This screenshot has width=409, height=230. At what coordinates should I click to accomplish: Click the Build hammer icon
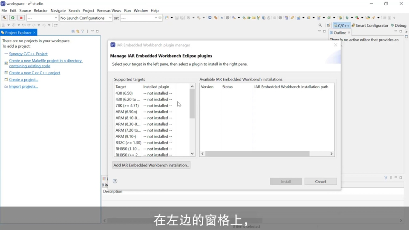tap(4, 18)
